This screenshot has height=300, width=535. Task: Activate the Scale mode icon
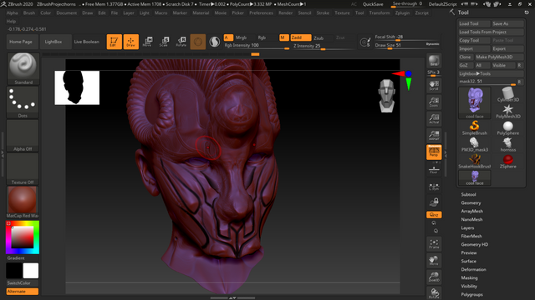[164, 42]
